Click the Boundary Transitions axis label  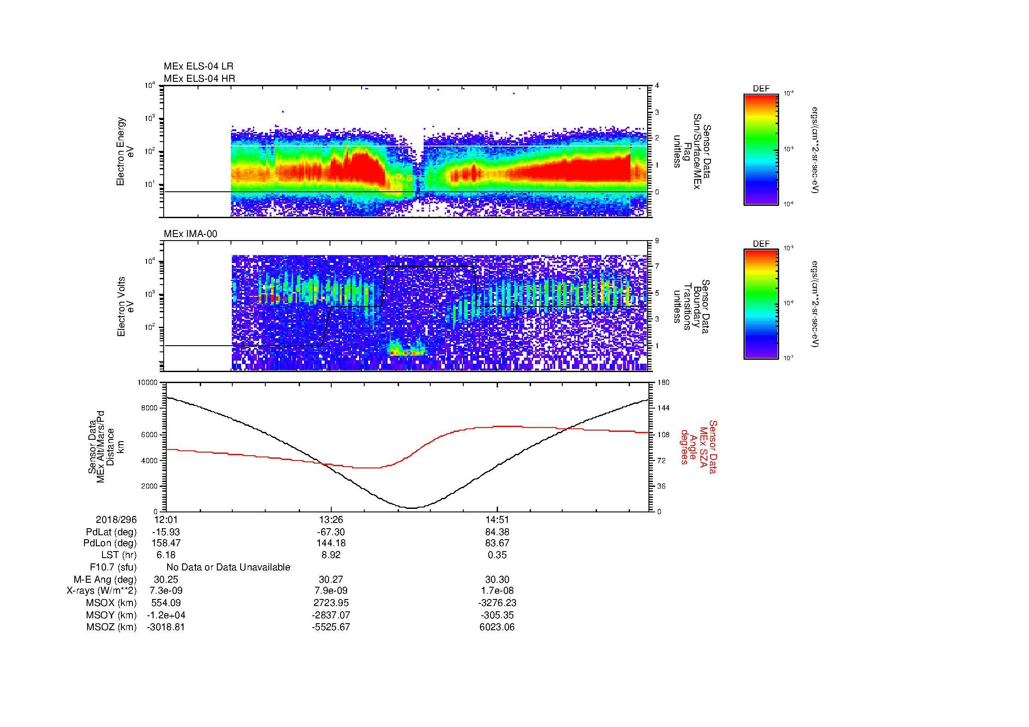692,307
